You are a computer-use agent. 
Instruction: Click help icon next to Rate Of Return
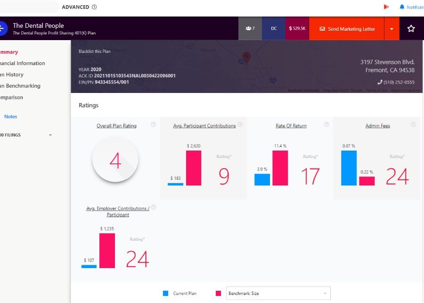pos(326,125)
